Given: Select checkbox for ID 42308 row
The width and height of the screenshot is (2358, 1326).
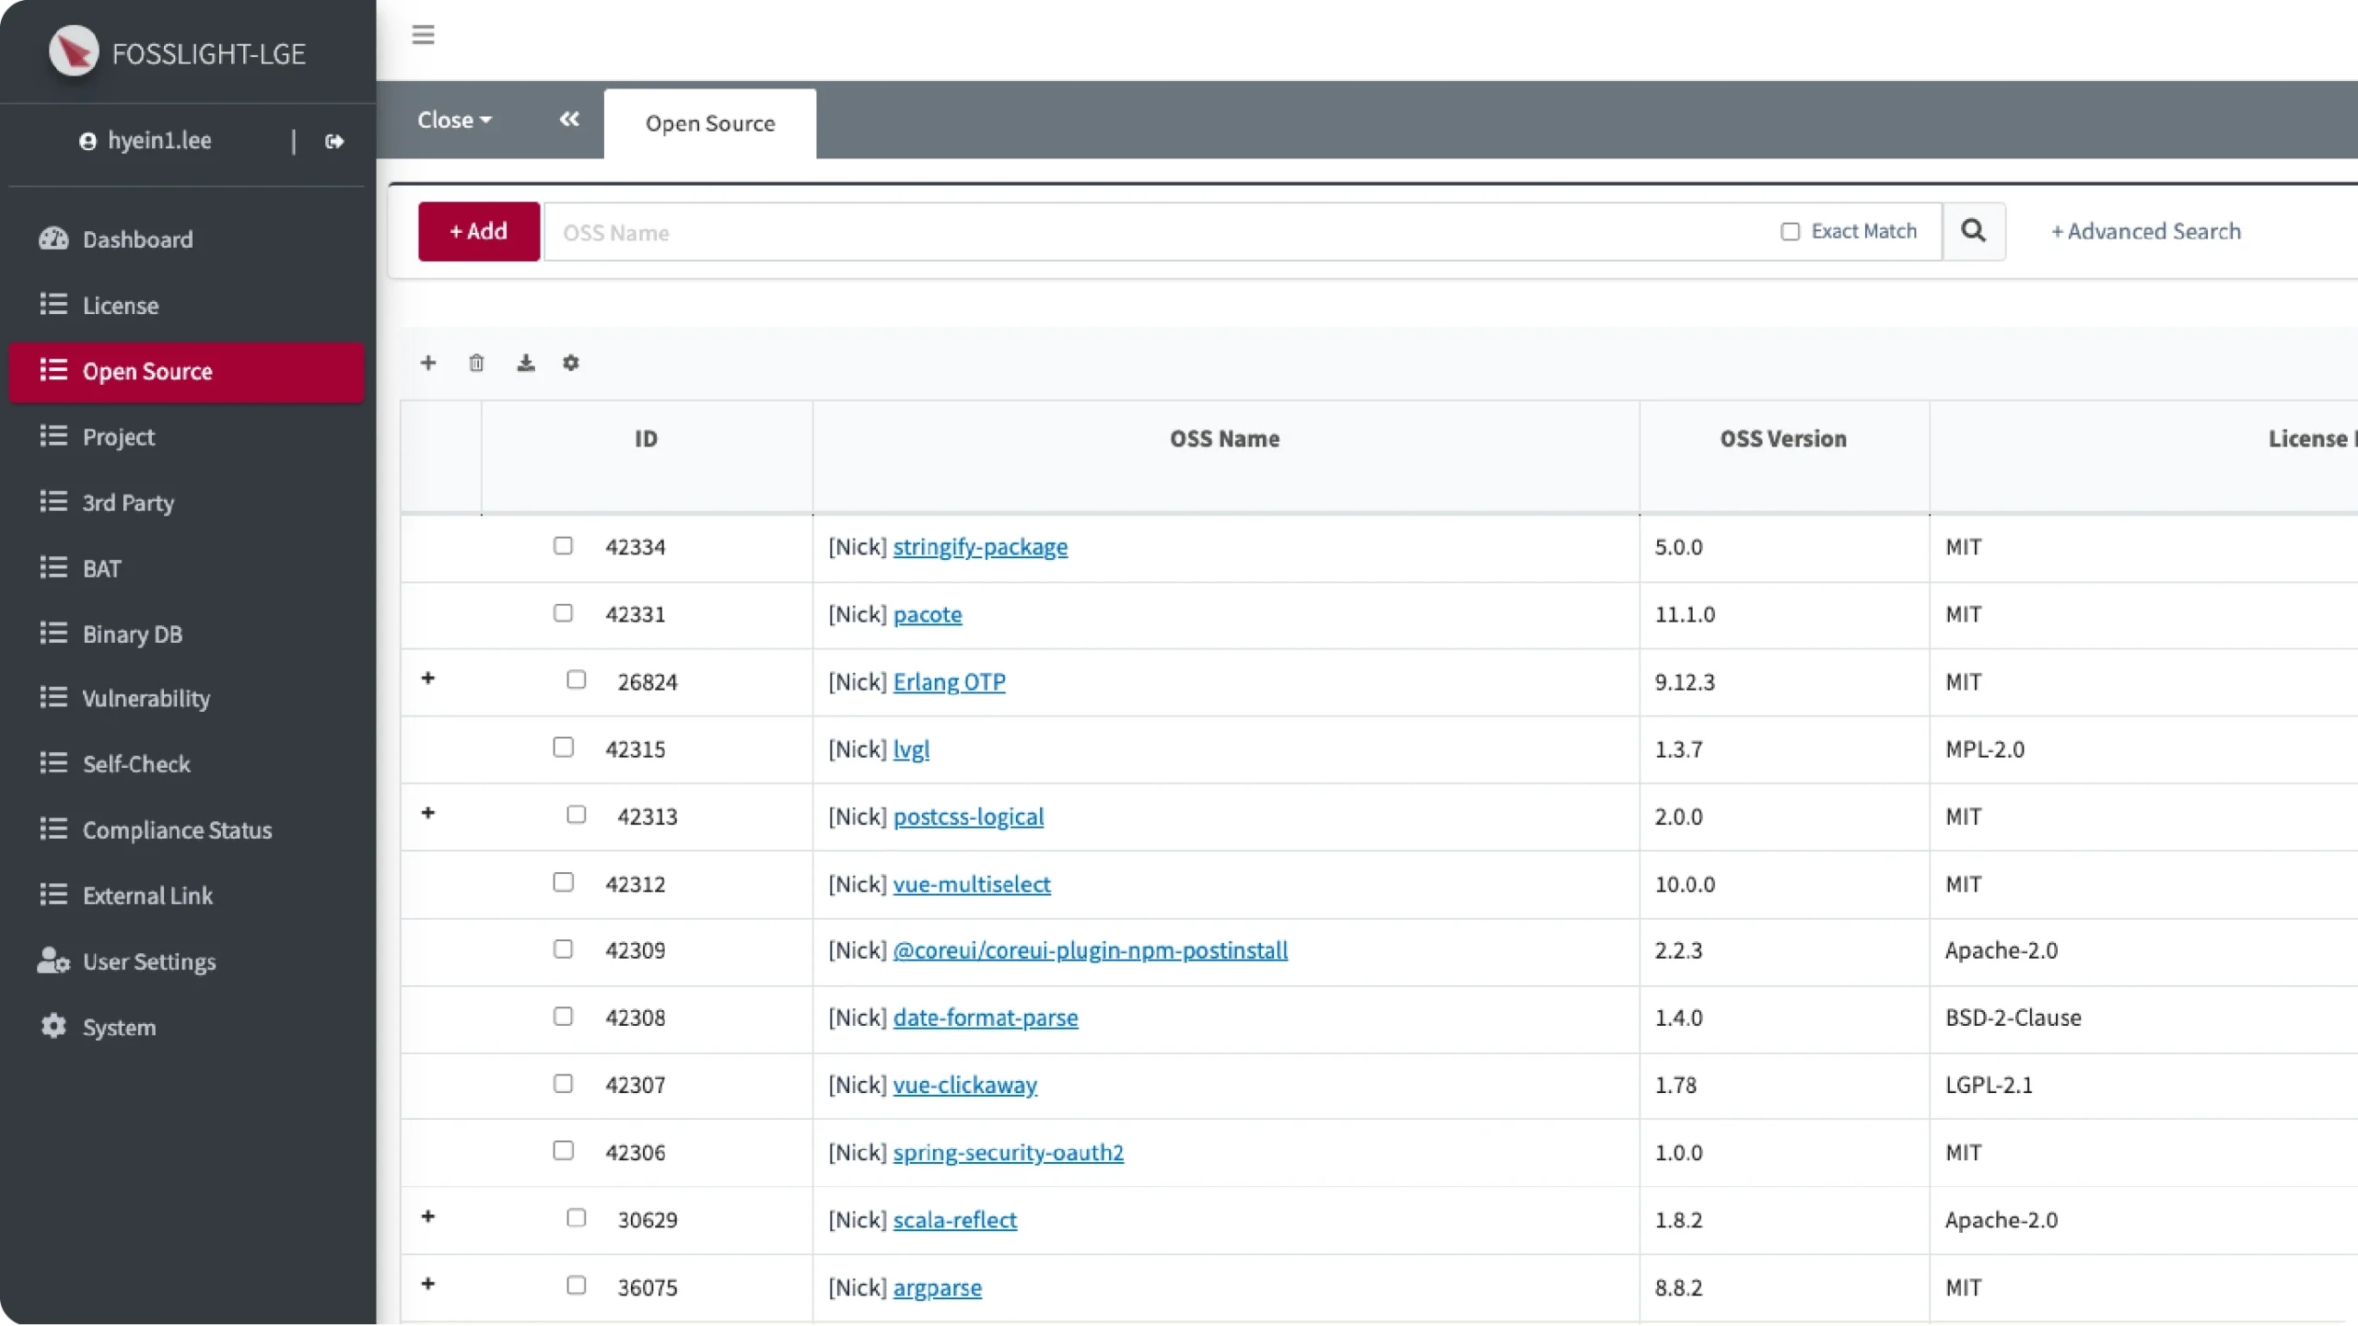Looking at the screenshot, I should pyautogui.click(x=563, y=1017).
